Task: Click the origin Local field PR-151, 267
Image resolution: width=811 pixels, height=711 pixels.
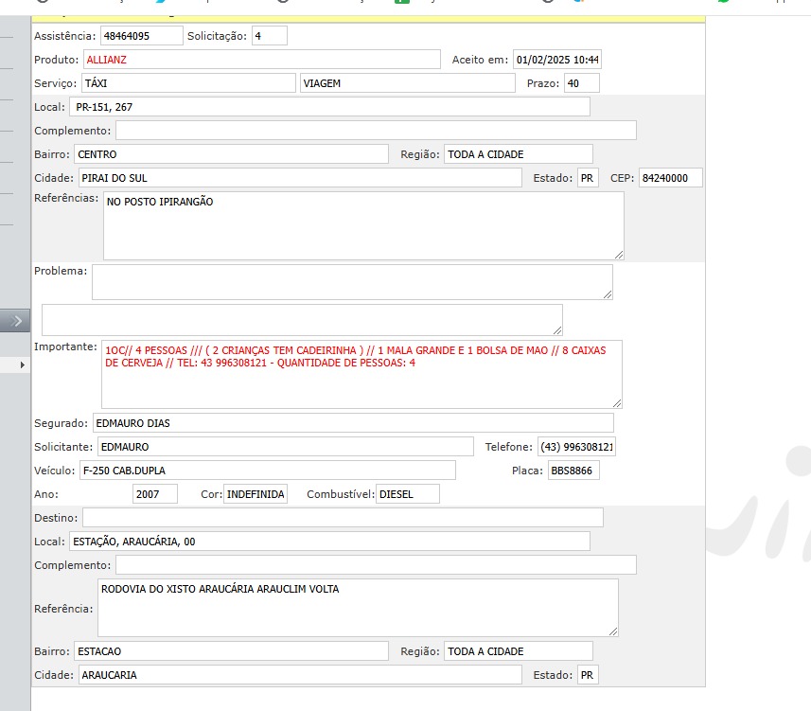Action: [x=329, y=107]
